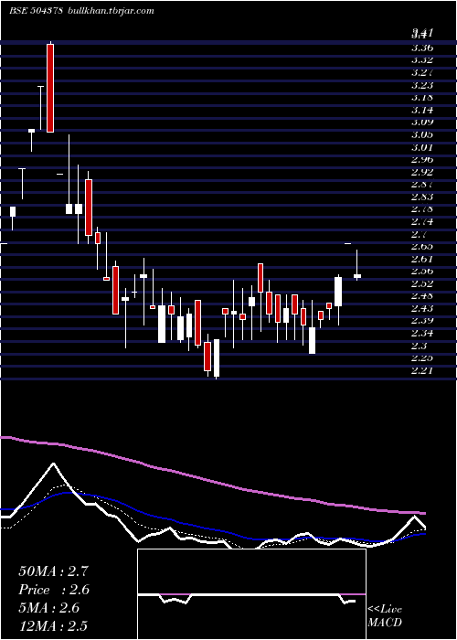457x640 pixels.
Task: Click the 3.09 price axis label
Action: 422,122
